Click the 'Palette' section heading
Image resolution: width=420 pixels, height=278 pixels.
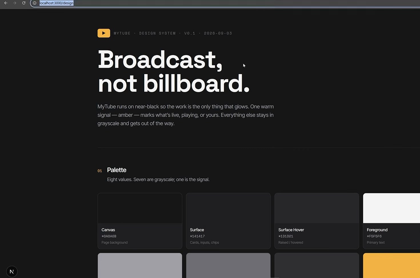pos(117,170)
